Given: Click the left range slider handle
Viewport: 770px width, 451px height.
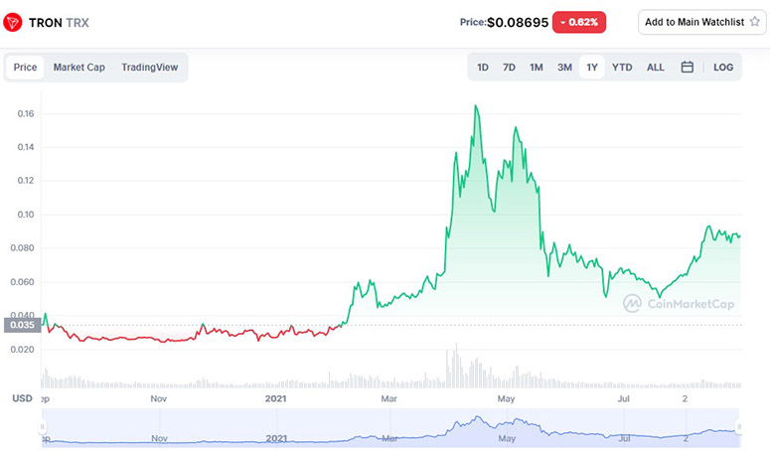Looking at the screenshot, I should tap(43, 426).
